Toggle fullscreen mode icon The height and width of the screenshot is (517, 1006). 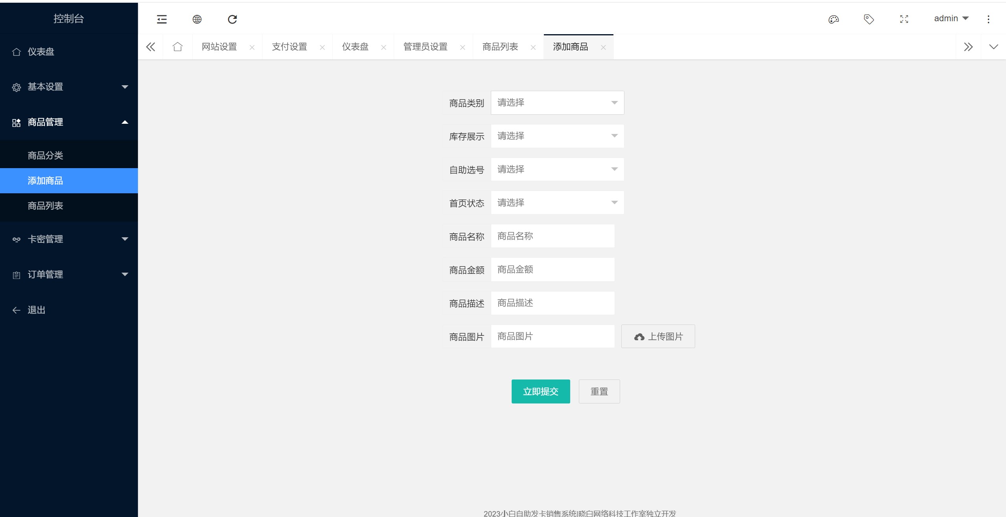tap(904, 19)
